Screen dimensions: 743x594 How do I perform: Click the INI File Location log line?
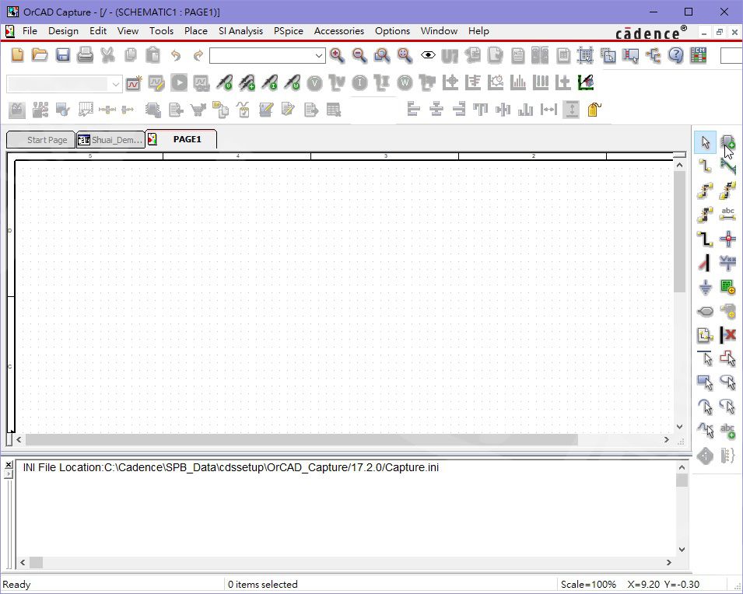(x=231, y=467)
